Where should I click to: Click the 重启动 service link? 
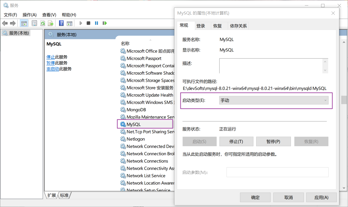click(x=53, y=69)
